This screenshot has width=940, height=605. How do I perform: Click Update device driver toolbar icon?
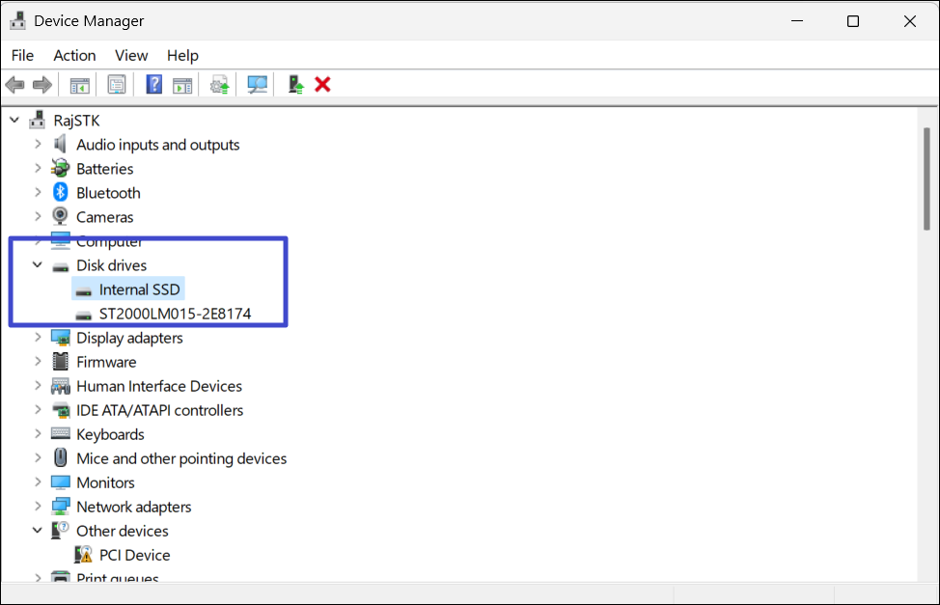[220, 85]
